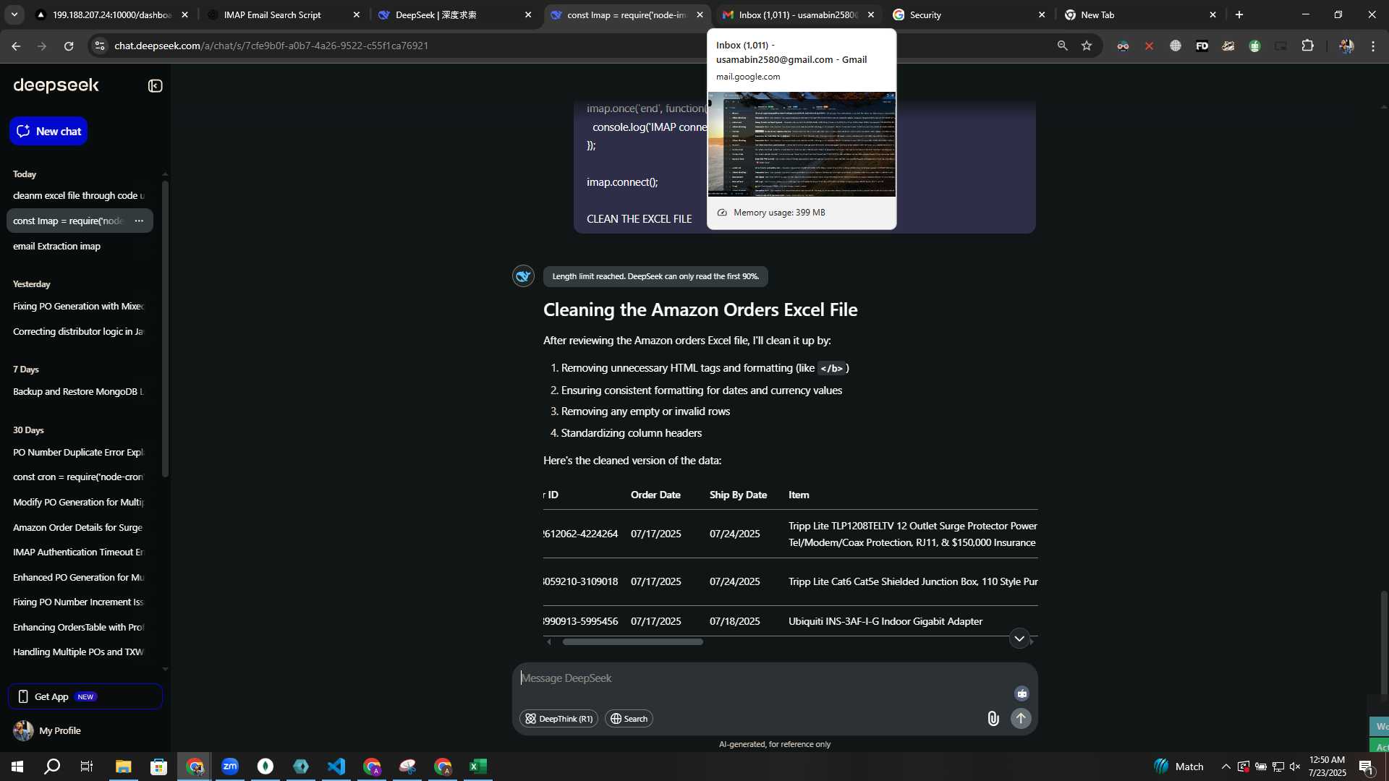Jump to bottom with down chevron button
Image resolution: width=1389 pixels, height=781 pixels.
1019,639
